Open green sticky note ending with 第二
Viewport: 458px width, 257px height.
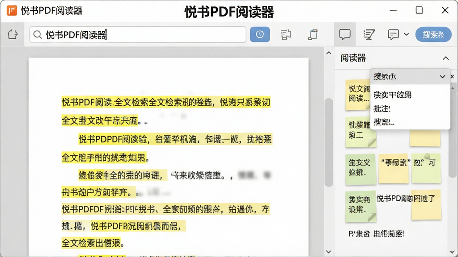point(361,132)
